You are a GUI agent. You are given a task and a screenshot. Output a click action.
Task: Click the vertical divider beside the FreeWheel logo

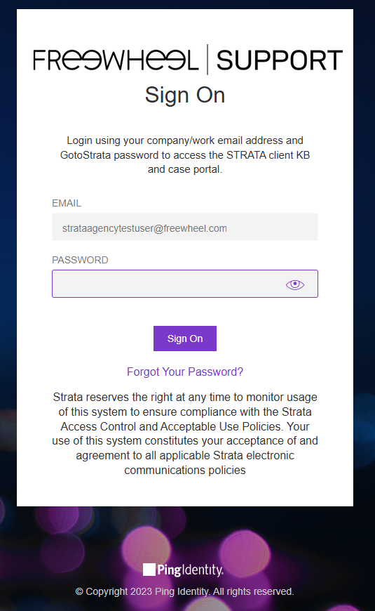click(x=207, y=60)
